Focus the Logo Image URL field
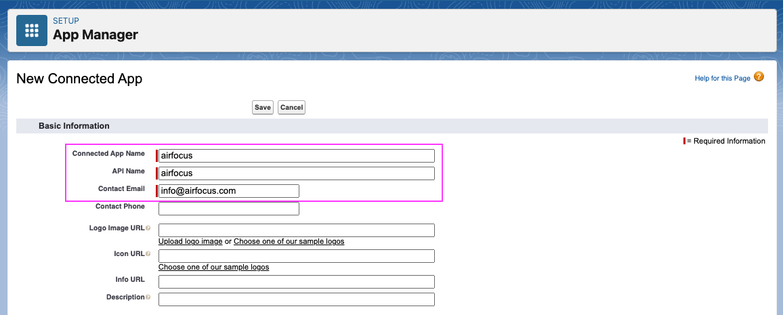This screenshot has width=783, height=315. tap(296, 230)
